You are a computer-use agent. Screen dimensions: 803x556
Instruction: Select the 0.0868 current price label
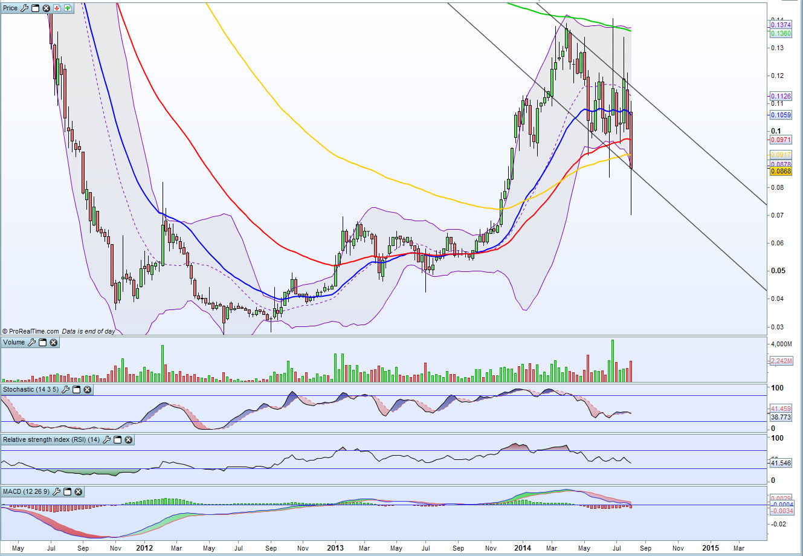pos(781,171)
